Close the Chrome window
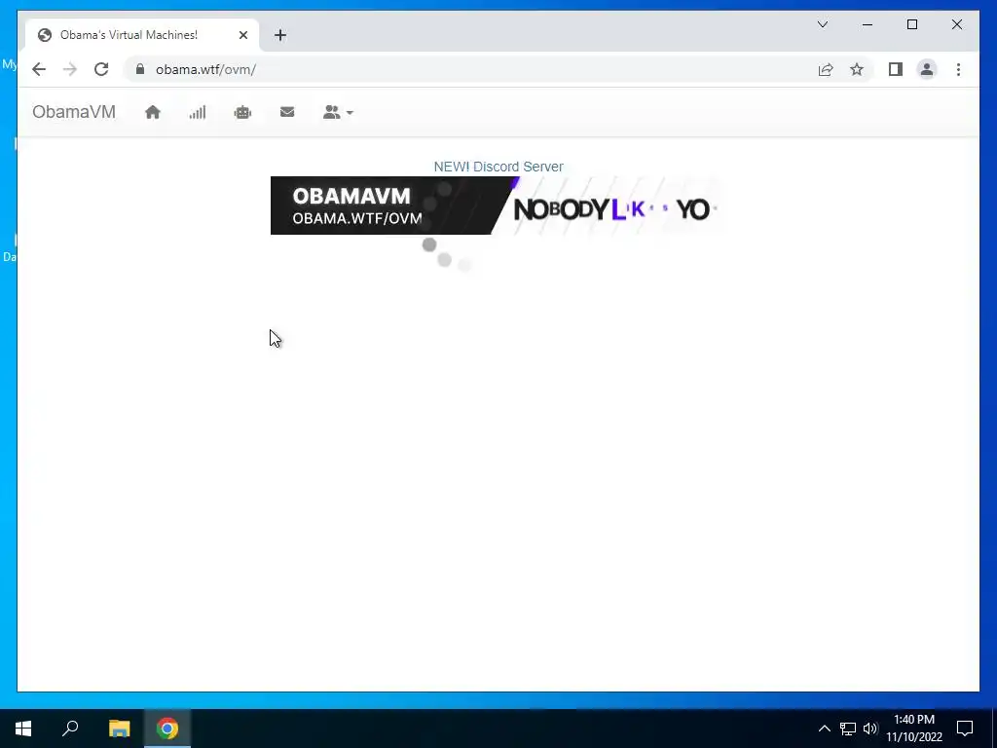 click(957, 24)
